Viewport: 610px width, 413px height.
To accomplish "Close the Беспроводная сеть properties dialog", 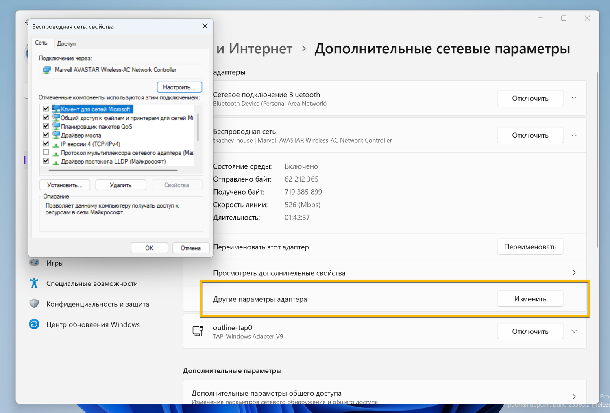I will [x=205, y=26].
